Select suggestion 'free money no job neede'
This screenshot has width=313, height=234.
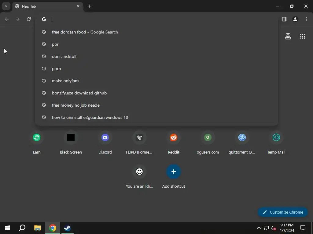pyautogui.click(x=156, y=105)
